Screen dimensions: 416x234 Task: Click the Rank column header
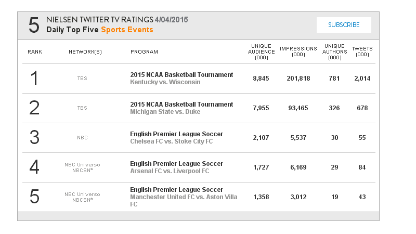tap(35, 52)
